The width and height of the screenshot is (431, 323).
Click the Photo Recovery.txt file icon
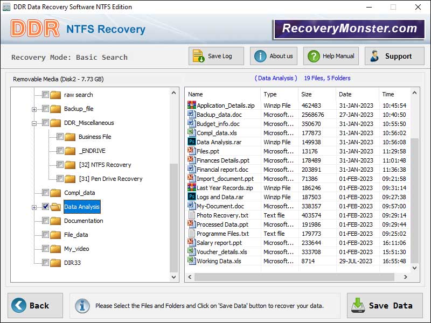coord(191,215)
